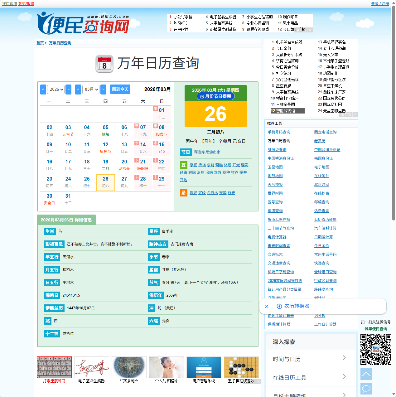
Task: Click the 月份节日提醒 button
Action: pos(215,96)
